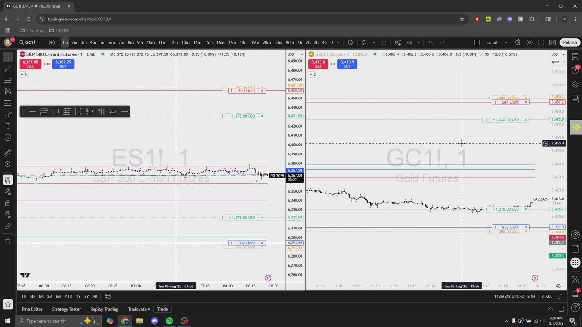The width and height of the screenshot is (582, 327).
Task: Cancel the ES Sell Limit order
Action: [262, 91]
